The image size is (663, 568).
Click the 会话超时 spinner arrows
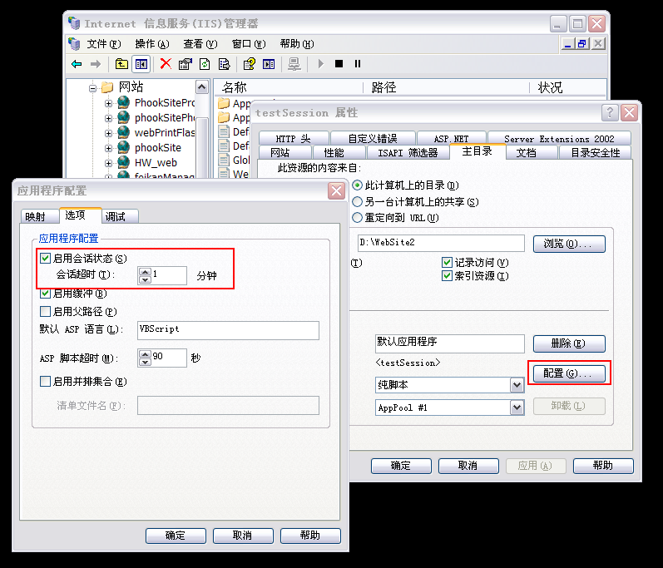(x=145, y=275)
